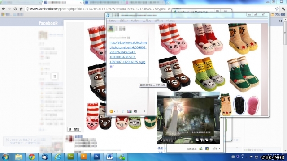
Task: Open the 執行(A) menu in chat window
Action: click(135, 21)
